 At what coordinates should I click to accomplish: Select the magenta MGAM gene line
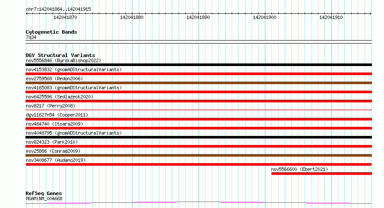tap(198, 203)
